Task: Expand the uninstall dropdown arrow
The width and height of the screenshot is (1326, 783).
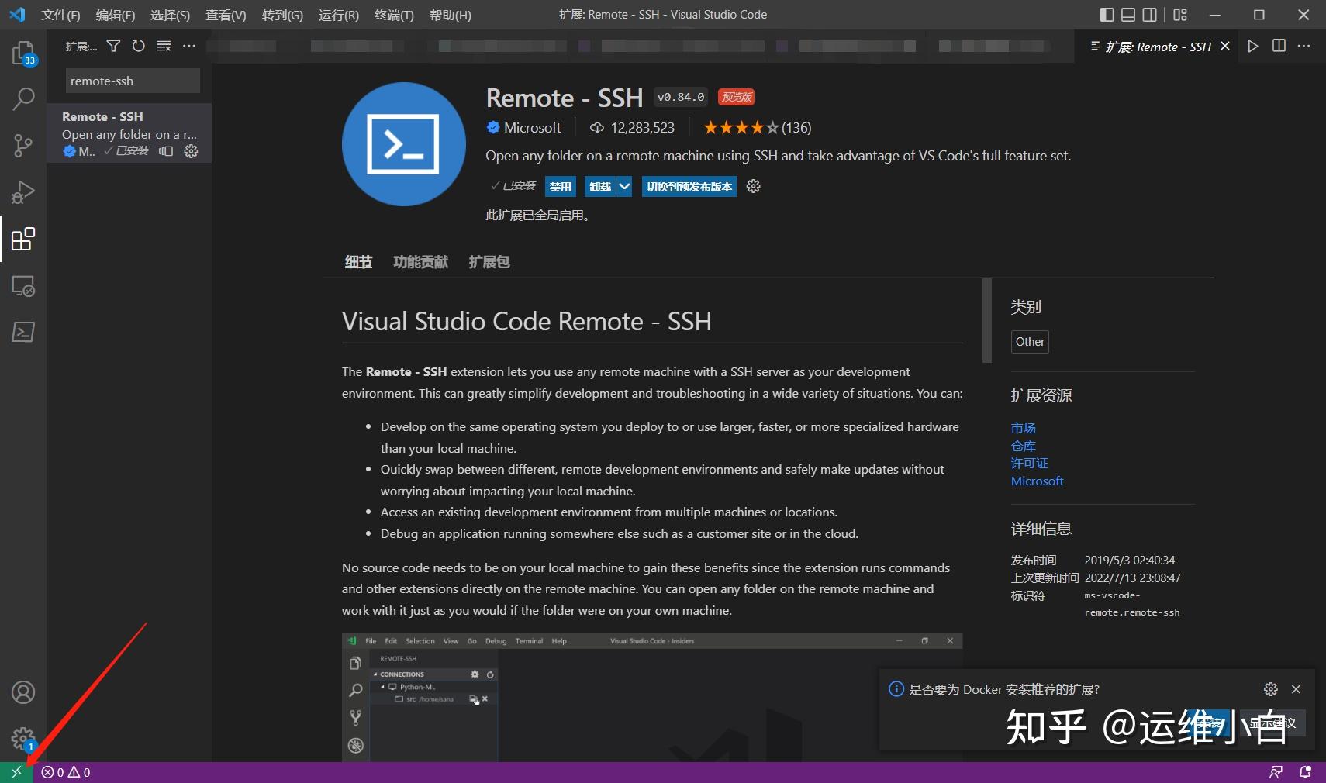Action: point(624,186)
